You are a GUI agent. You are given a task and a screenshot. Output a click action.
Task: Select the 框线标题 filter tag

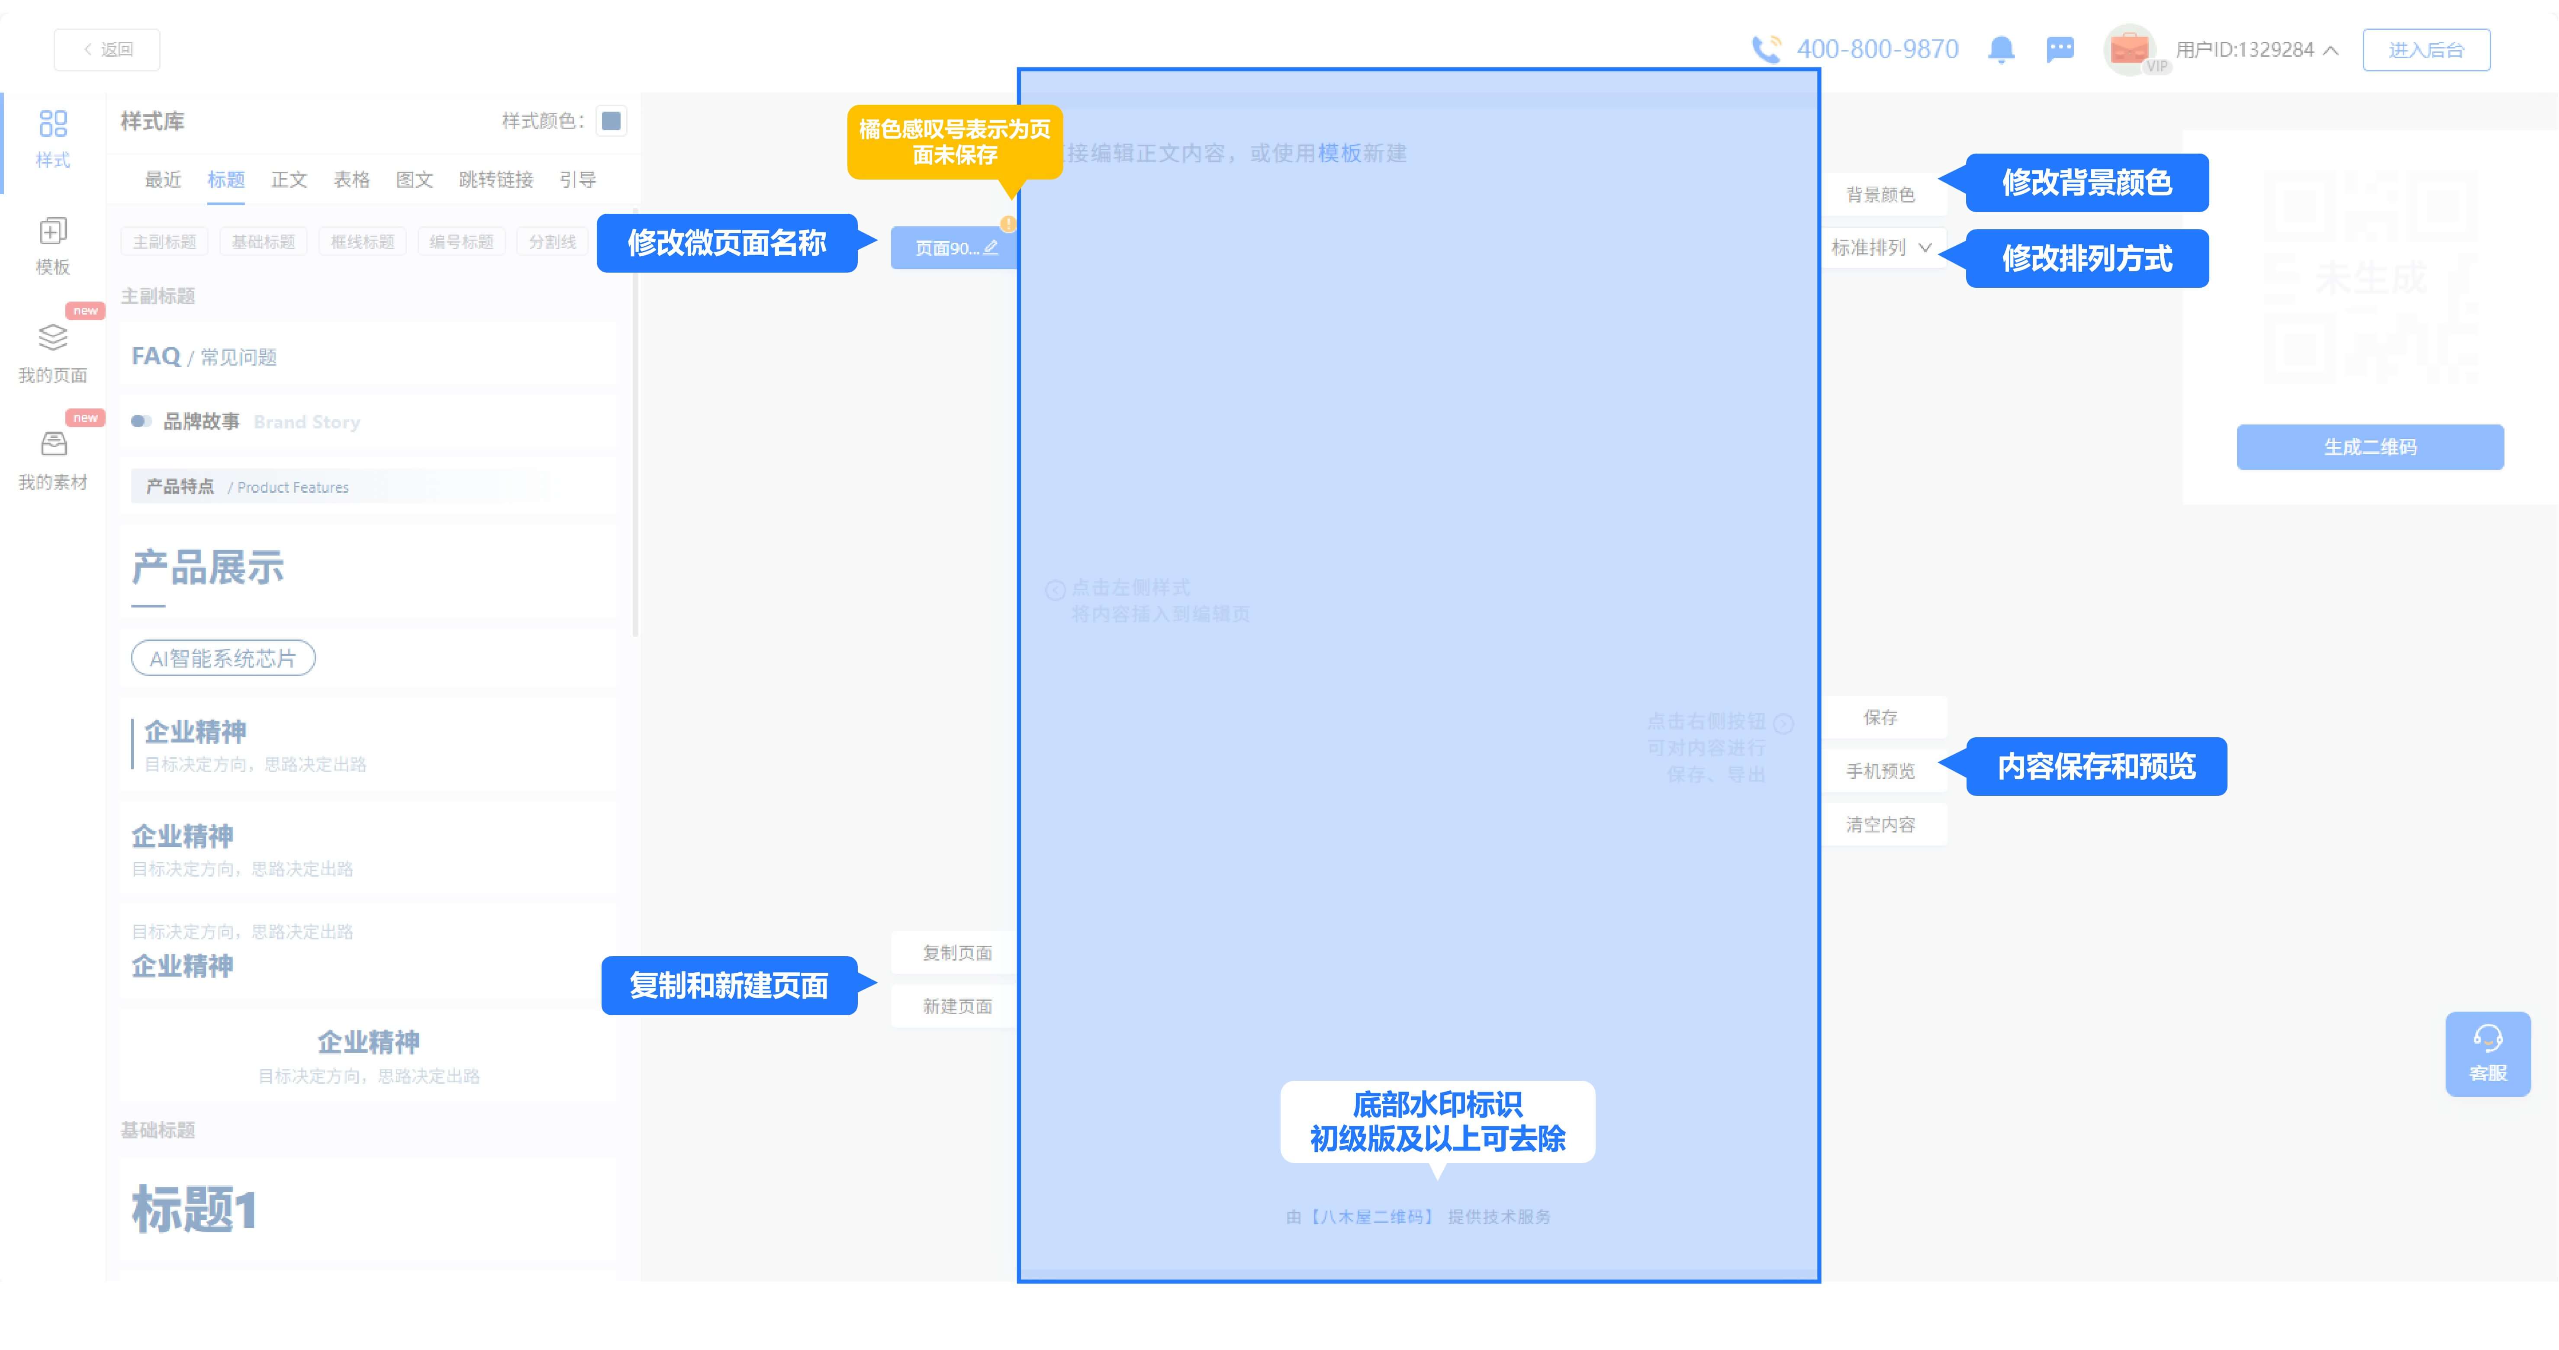[362, 241]
